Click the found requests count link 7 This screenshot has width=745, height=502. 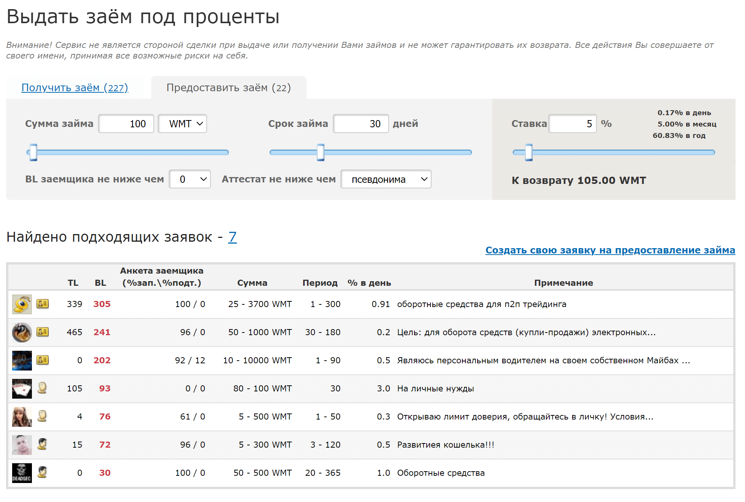(232, 237)
